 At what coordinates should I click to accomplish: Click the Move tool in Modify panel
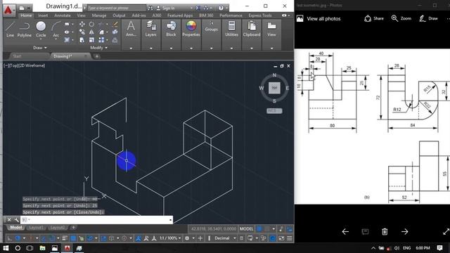point(82,25)
